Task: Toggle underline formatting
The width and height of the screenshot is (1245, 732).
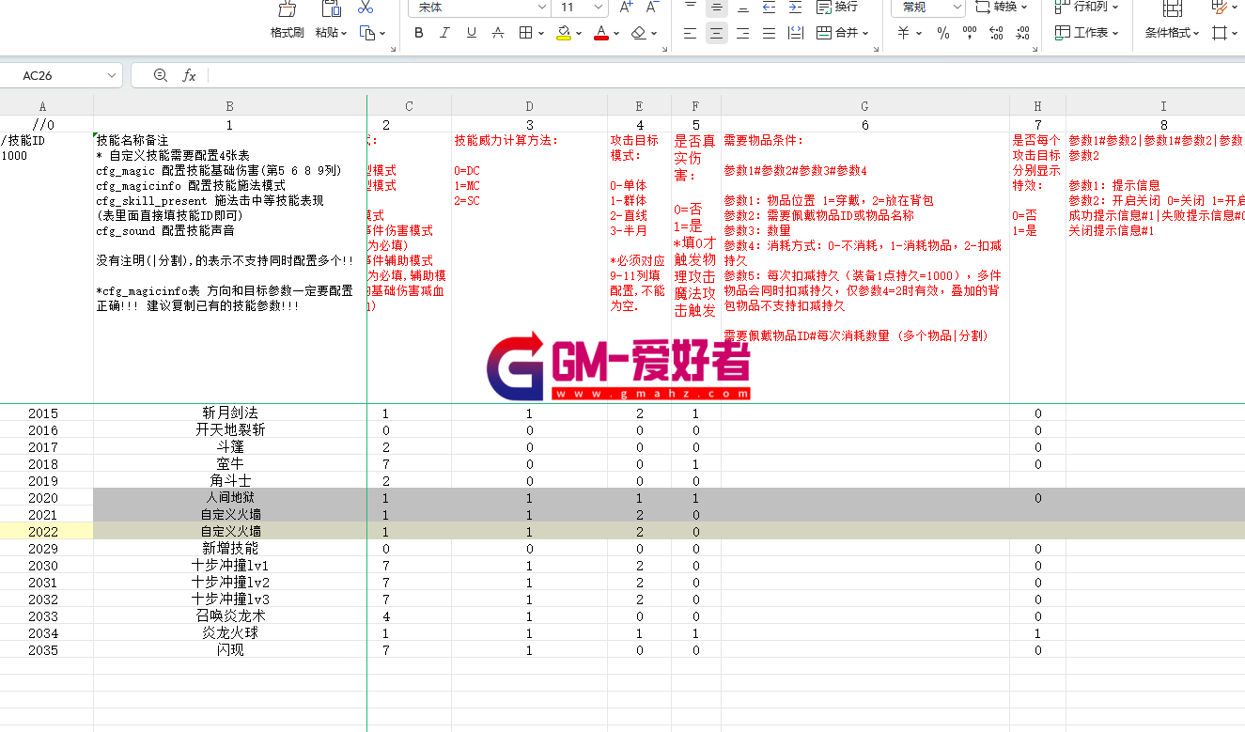Action: pyautogui.click(x=471, y=33)
